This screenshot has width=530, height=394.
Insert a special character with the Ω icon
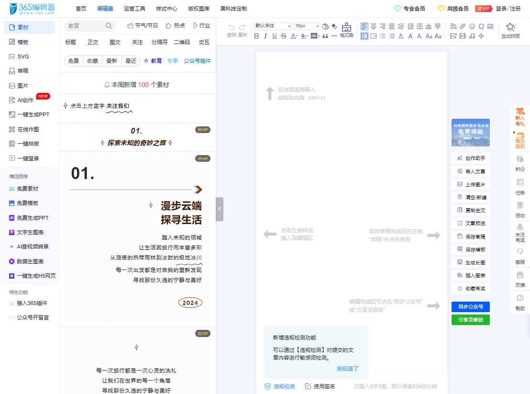pyautogui.click(x=482, y=27)
